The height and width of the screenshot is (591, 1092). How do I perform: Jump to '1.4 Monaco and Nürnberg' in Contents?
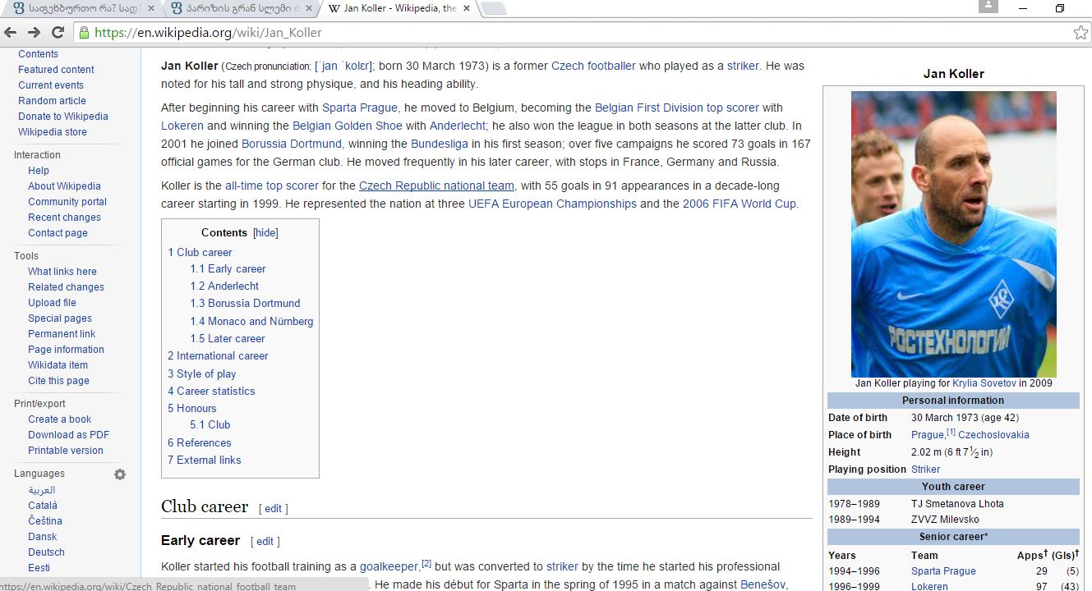(251, 322)
